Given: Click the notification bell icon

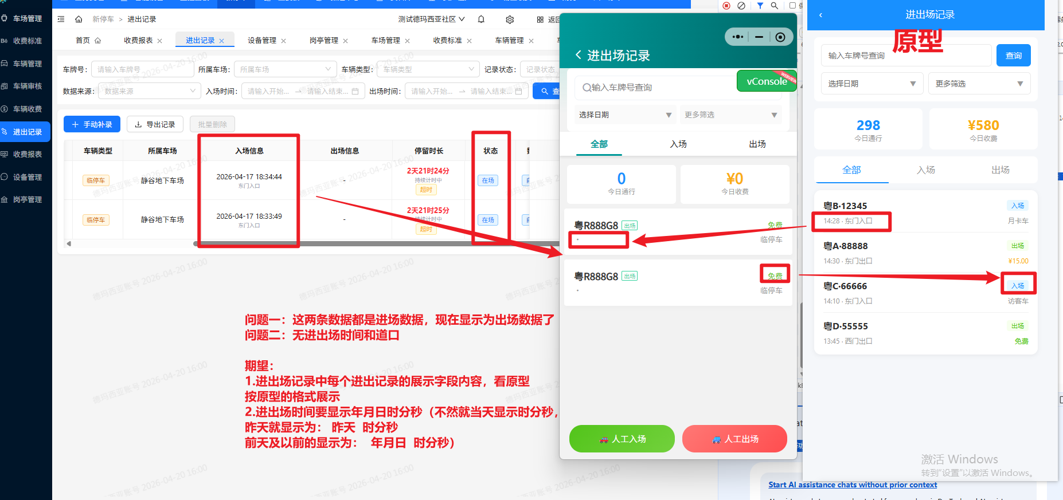Looking at the screenshot, I should pos(481,19).
